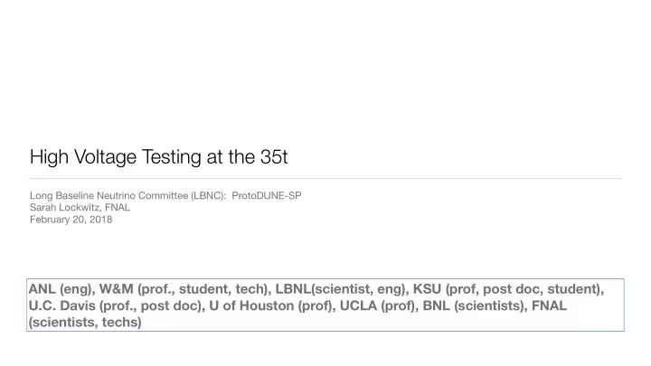Click UCLA (prof) in the text box
651x366 pixels.
point(379,305)
